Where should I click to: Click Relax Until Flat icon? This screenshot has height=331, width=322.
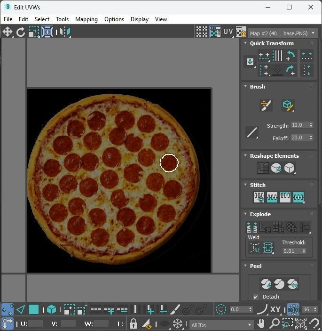coord(276,168)
